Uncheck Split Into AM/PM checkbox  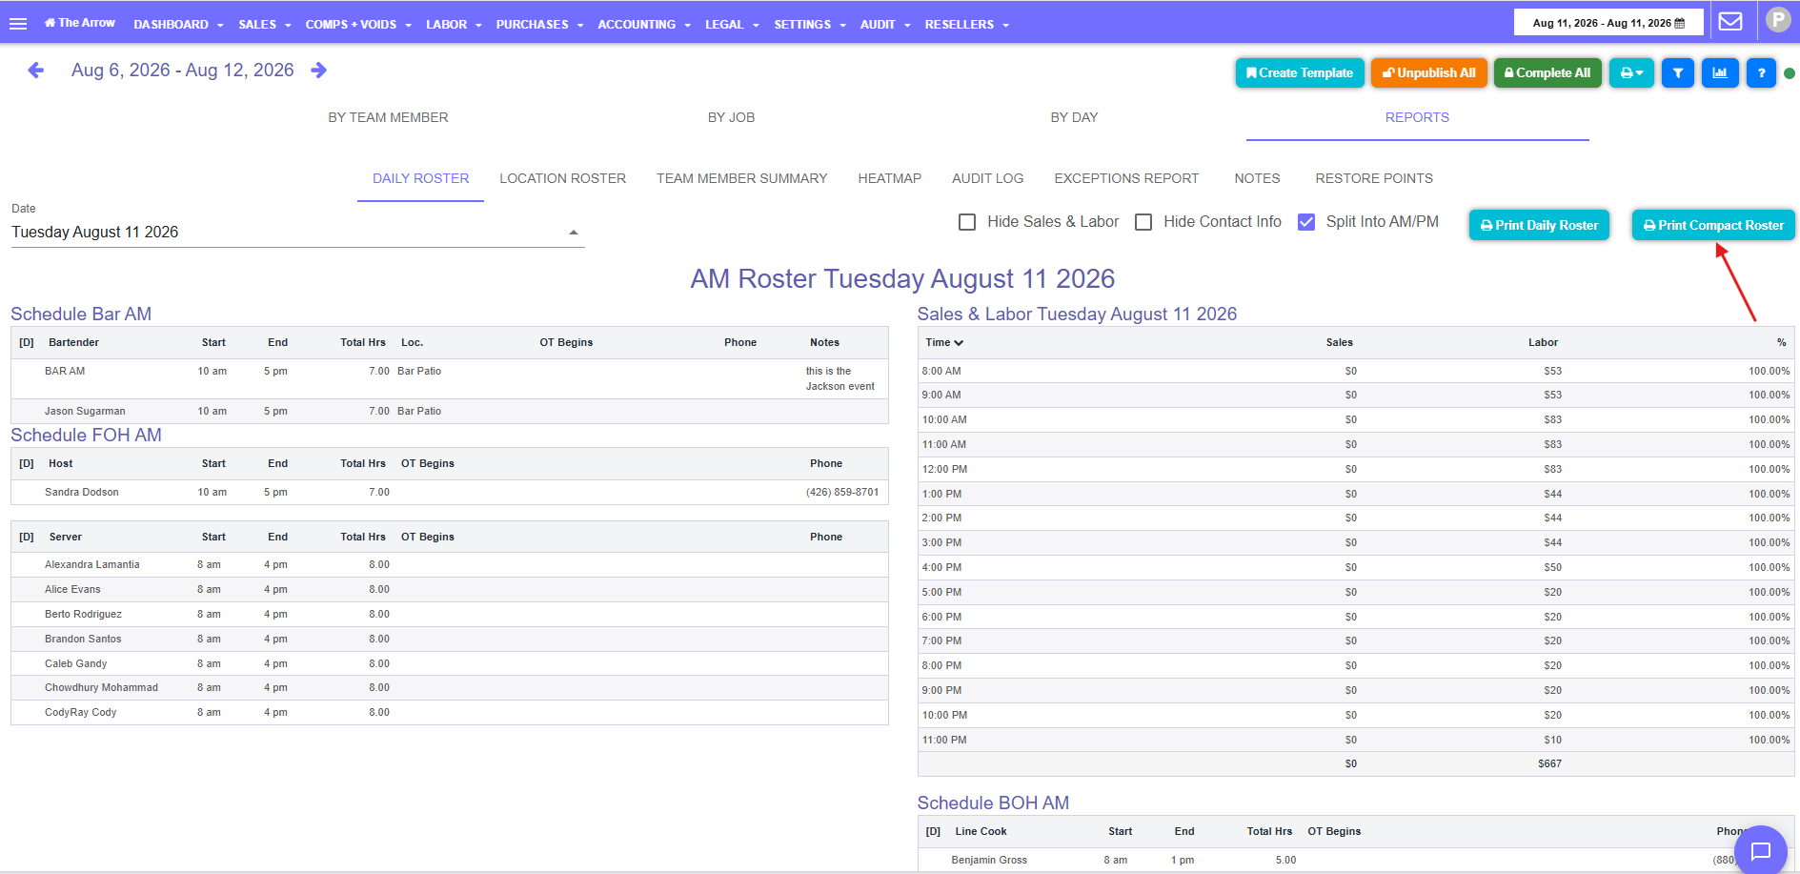coord(1306,222)
